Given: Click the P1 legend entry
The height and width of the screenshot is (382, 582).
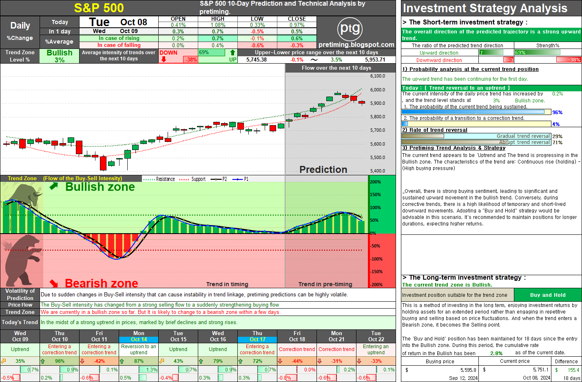Looking at the screenshot, I should [240, 179].
